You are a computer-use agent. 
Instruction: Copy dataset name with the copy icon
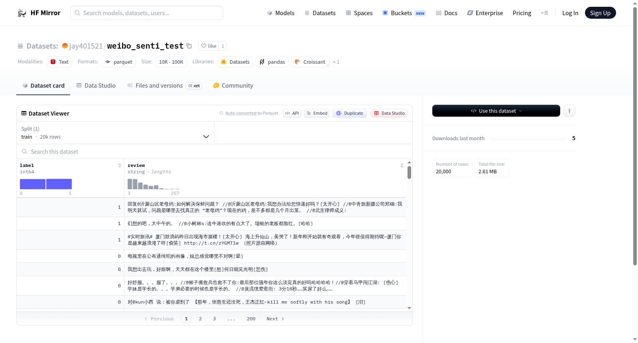click(x=189, y=46)
